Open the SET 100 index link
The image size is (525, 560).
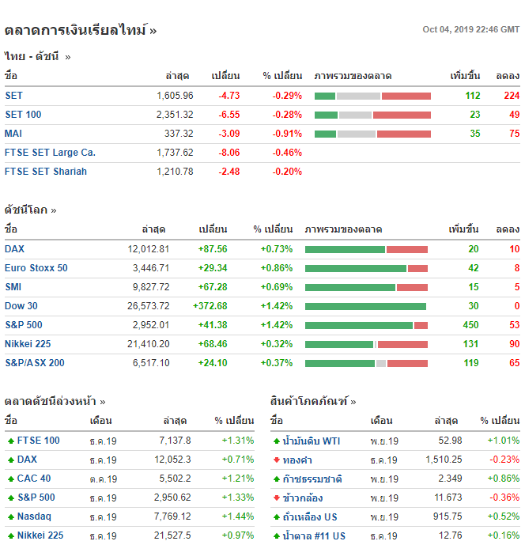pyautogui.click(x=23, y=115)
